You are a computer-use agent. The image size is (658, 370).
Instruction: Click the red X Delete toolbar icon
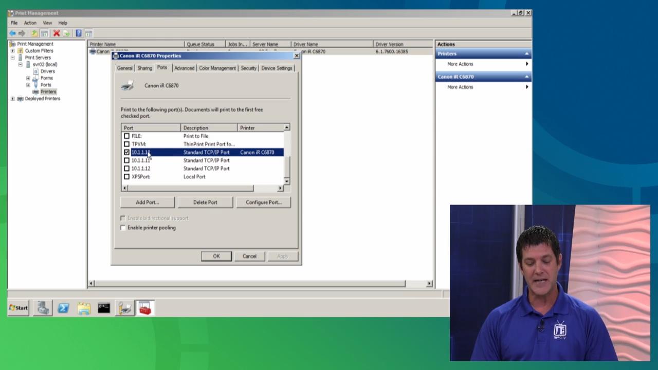pos(57,33)
